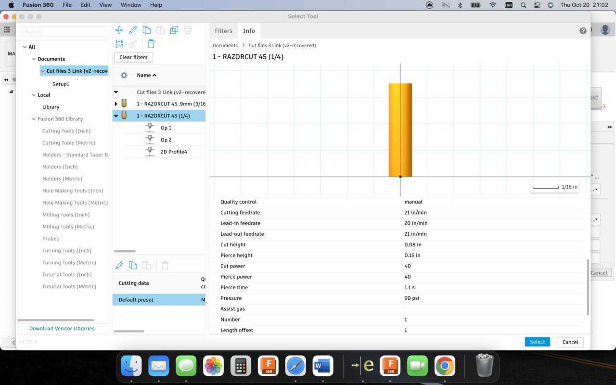Click the yellow tool preview shape

(x=400, y=130)
